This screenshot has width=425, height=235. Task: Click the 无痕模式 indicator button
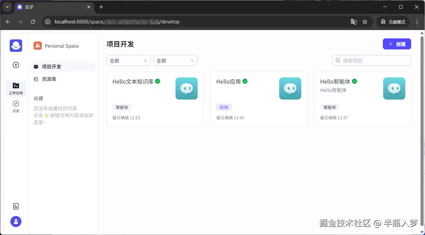393,21
